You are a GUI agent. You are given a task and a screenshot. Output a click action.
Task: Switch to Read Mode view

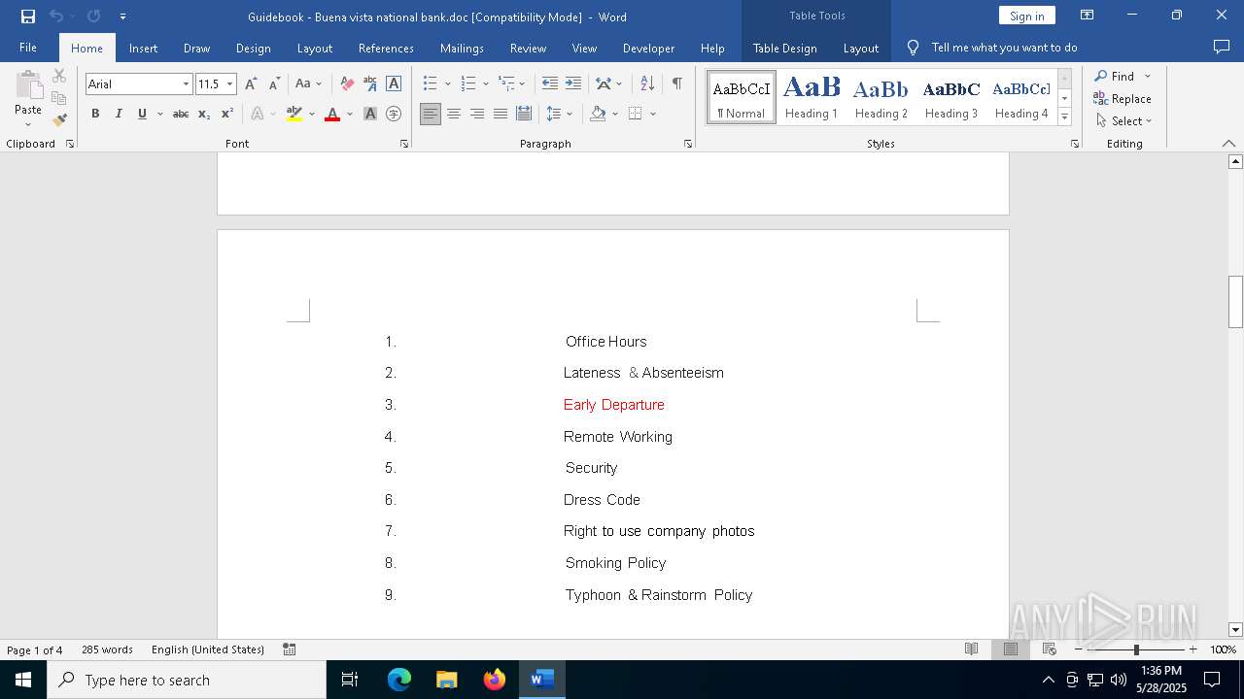coord(971,649)
